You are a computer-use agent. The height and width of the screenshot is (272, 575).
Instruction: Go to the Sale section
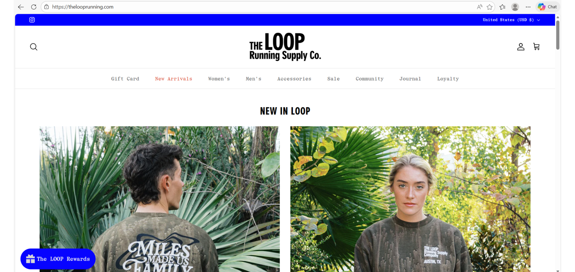tap(333, 79)
